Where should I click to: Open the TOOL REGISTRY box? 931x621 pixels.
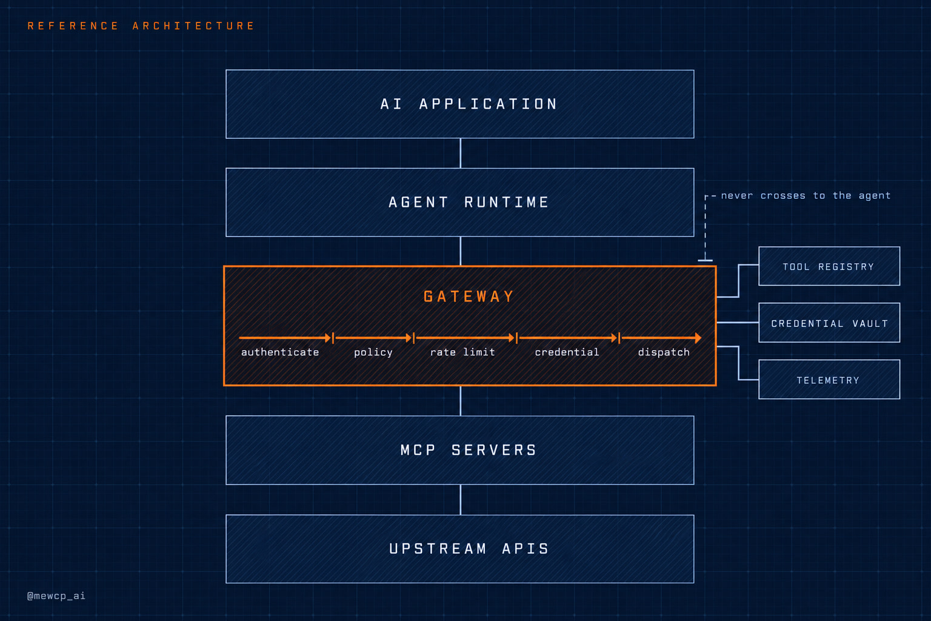tap(829, 266)
